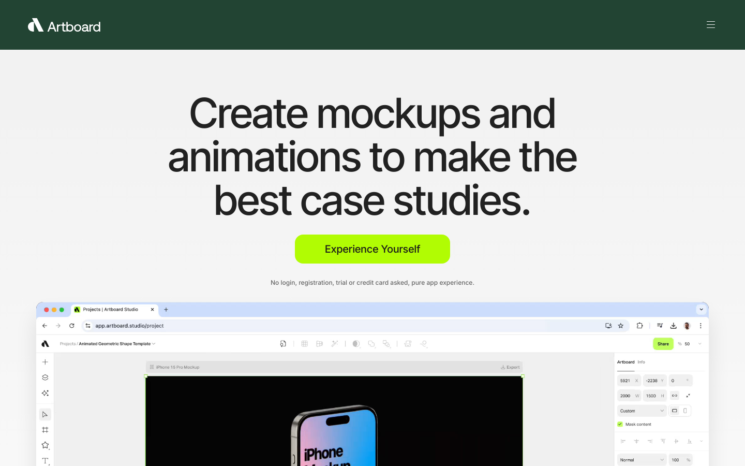Click the magic wand toolbar icon
The image size is (745, 466).
click(x=335, y=344)
